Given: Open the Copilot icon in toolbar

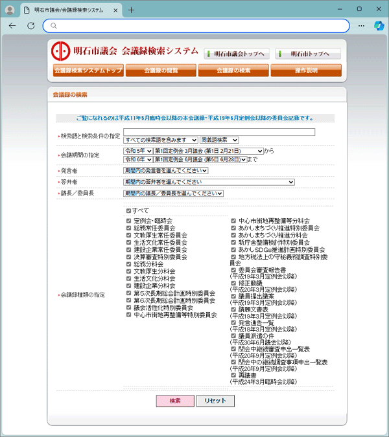Looking at the screenshot, I should click(379, 26).
